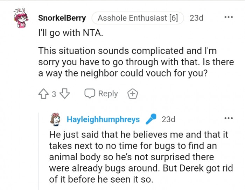Click the vote count of 3
This screenshot has height=190, width=245.
(54, 94)
